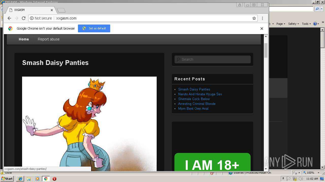Viewport: 325px width, 182px height.
Task: Click Internet Explorer's scrollbar up arrow
Action: coord(322,30)
